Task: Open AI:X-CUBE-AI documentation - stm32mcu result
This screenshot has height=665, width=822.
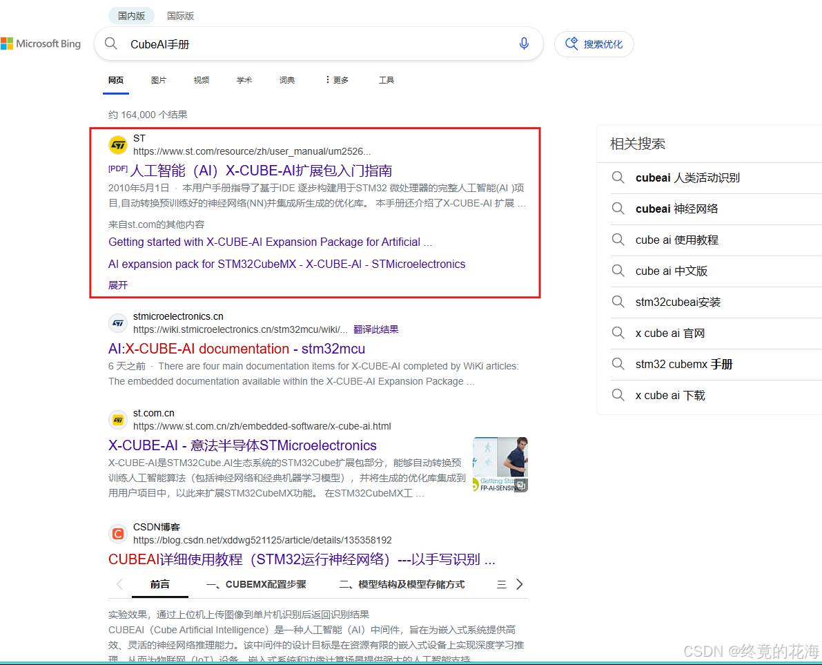Action: pos(237,349)
